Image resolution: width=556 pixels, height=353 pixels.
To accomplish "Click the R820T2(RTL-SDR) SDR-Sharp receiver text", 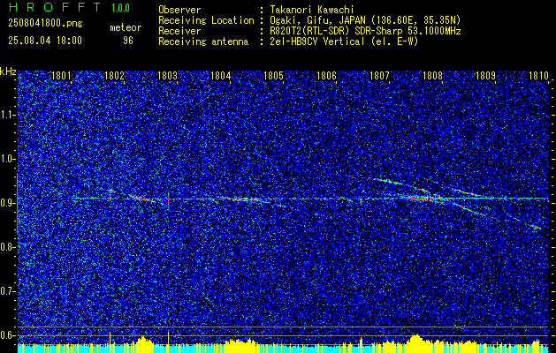I will (x=363, y=31).
